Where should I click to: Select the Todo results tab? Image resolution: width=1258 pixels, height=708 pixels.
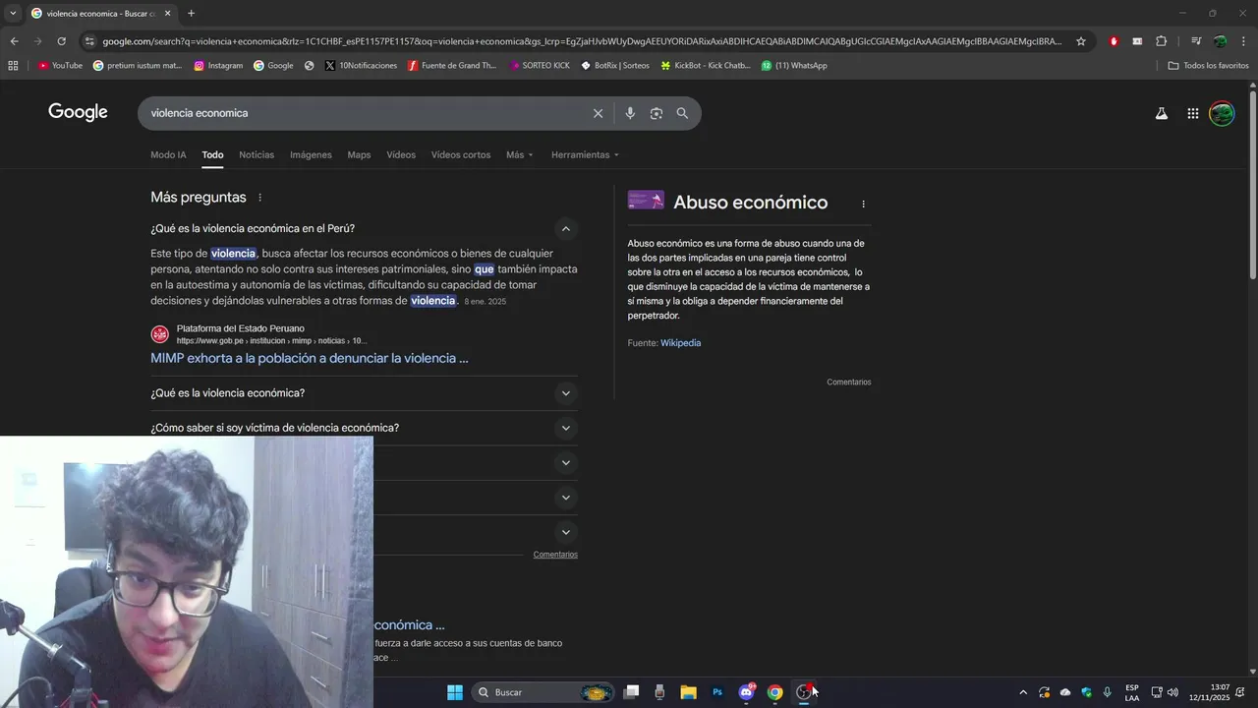click(212, 155)
